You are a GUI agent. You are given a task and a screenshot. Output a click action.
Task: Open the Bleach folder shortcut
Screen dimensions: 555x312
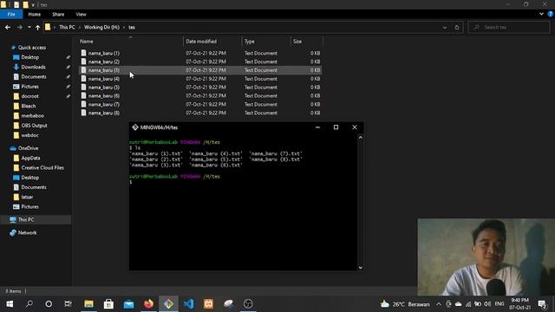(x=29, y=106)
